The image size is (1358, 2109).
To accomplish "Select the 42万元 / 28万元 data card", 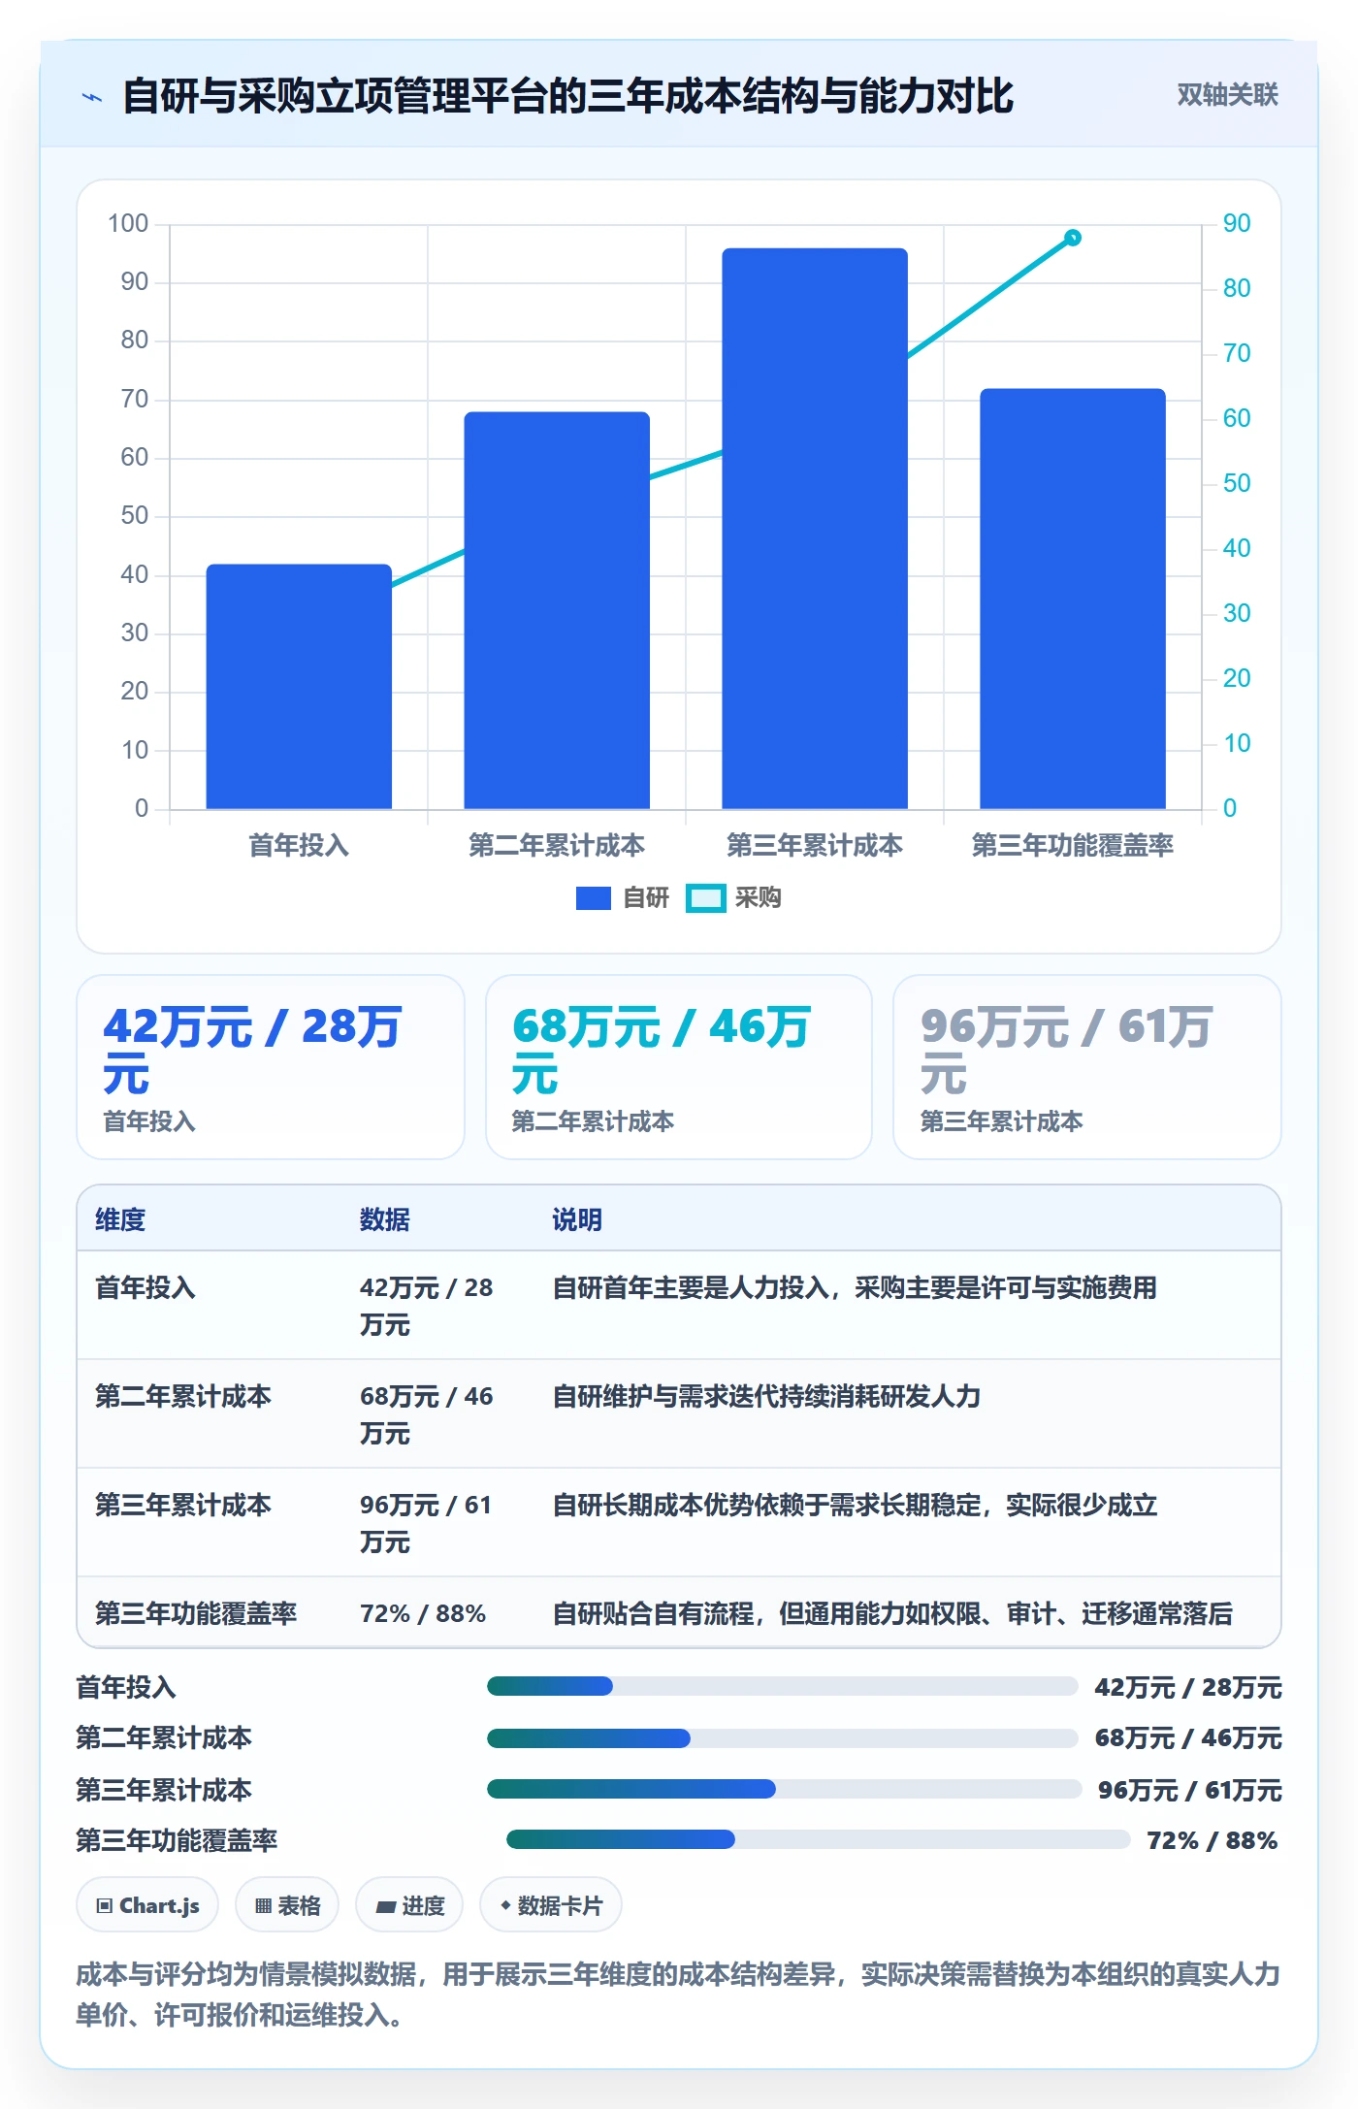I will click(271, 1067).
